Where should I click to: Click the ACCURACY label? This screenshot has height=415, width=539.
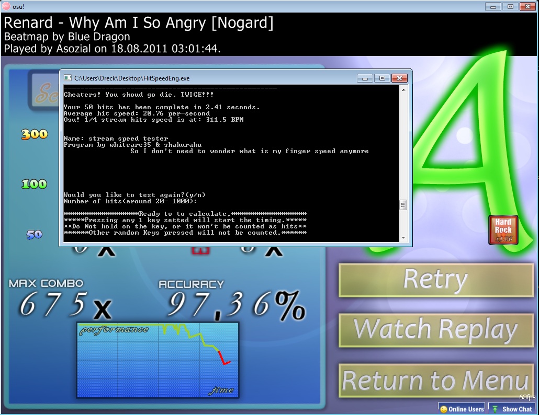click(x=191, y=284)
